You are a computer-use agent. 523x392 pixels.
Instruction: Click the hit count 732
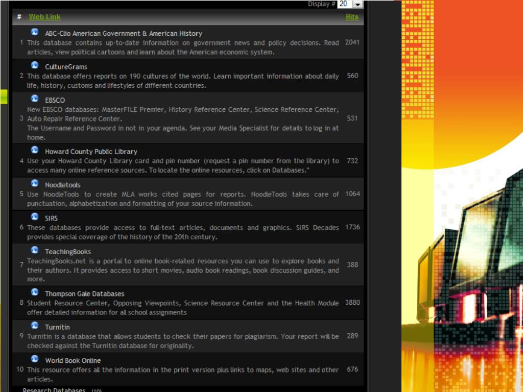click(x=352, y=161)
